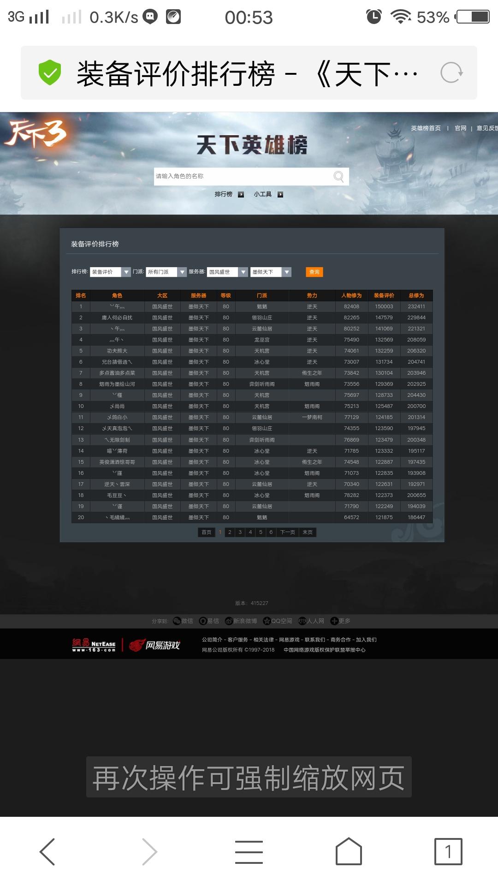
Task: Click the orange 查询 button
Action: pos(314,272)
